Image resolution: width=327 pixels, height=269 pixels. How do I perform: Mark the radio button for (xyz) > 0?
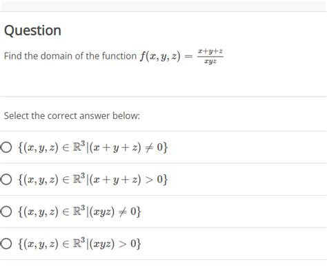pos(6,243)
